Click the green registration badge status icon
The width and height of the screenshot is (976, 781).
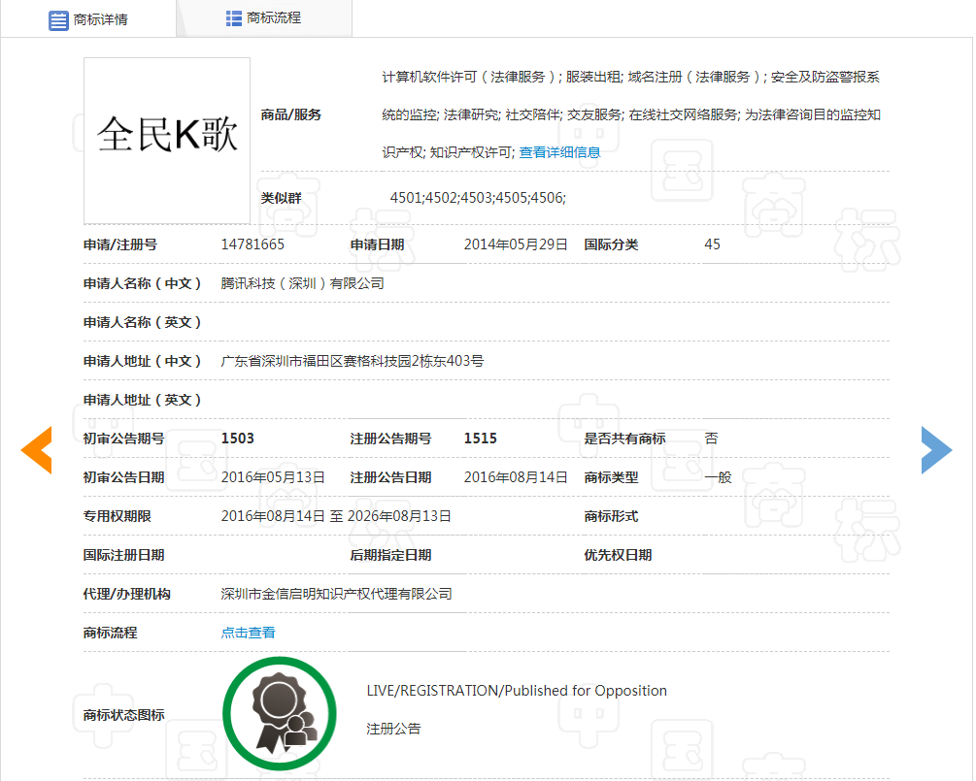[280, 714]
